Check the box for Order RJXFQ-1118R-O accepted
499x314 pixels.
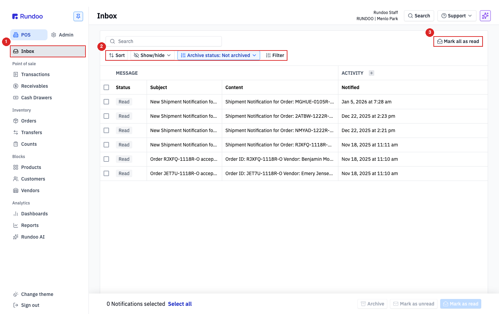click(106, 159)
